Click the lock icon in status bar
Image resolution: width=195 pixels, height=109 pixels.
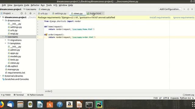[193, 98]
